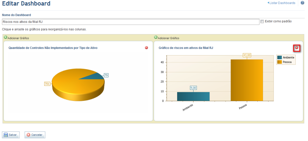Select the Ambiente bar in the chart
Screen dimensions: 308x141
click(193, 97)
